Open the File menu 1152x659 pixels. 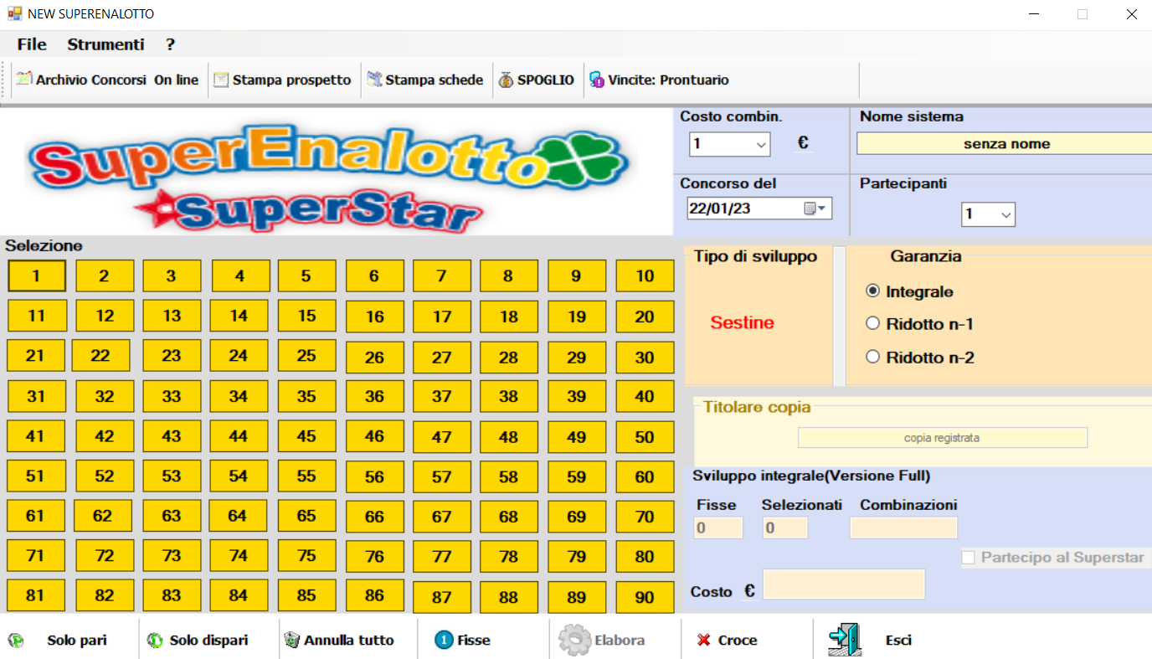click(x=32, y=44)
